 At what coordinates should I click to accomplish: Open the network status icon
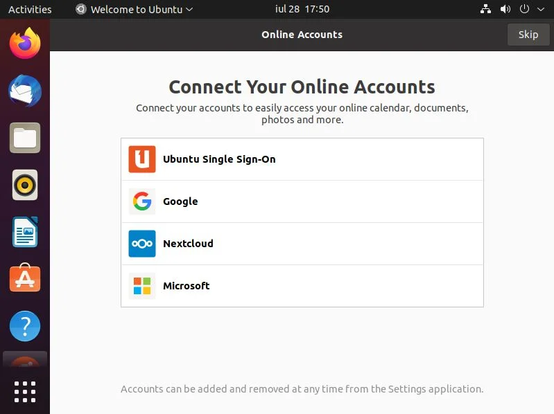pyautogui.click(x=485, y=9)
